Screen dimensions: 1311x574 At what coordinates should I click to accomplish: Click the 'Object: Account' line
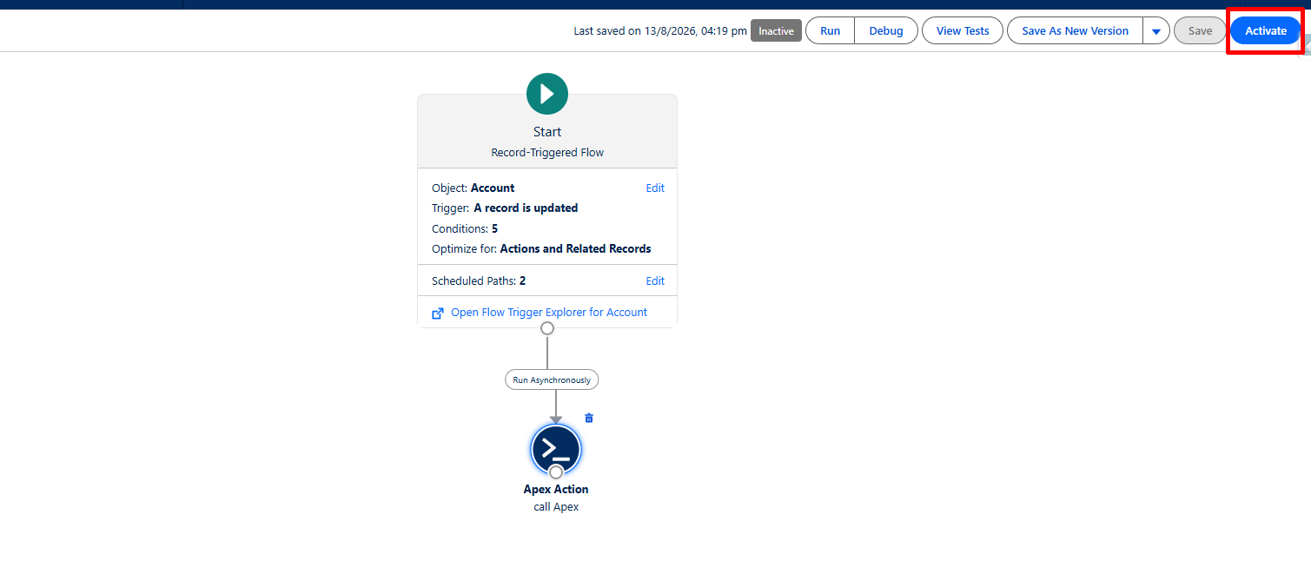473,188
